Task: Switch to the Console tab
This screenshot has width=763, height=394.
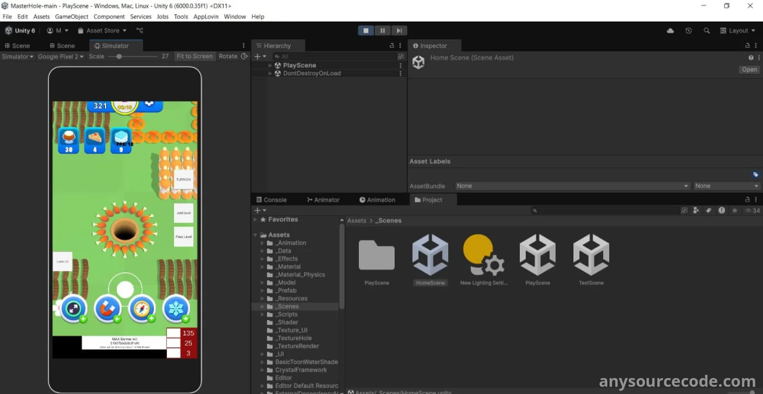Action: coord(271,200)
